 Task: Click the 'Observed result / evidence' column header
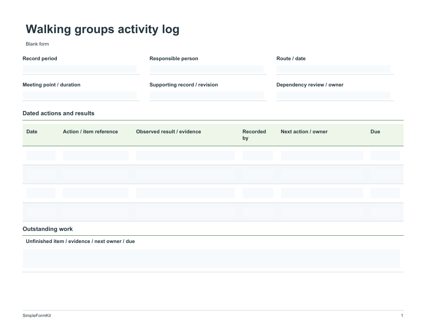coord(168,132)
